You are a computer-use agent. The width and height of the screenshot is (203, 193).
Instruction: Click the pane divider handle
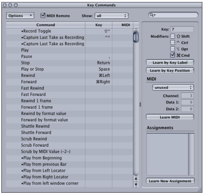(140, 104)
